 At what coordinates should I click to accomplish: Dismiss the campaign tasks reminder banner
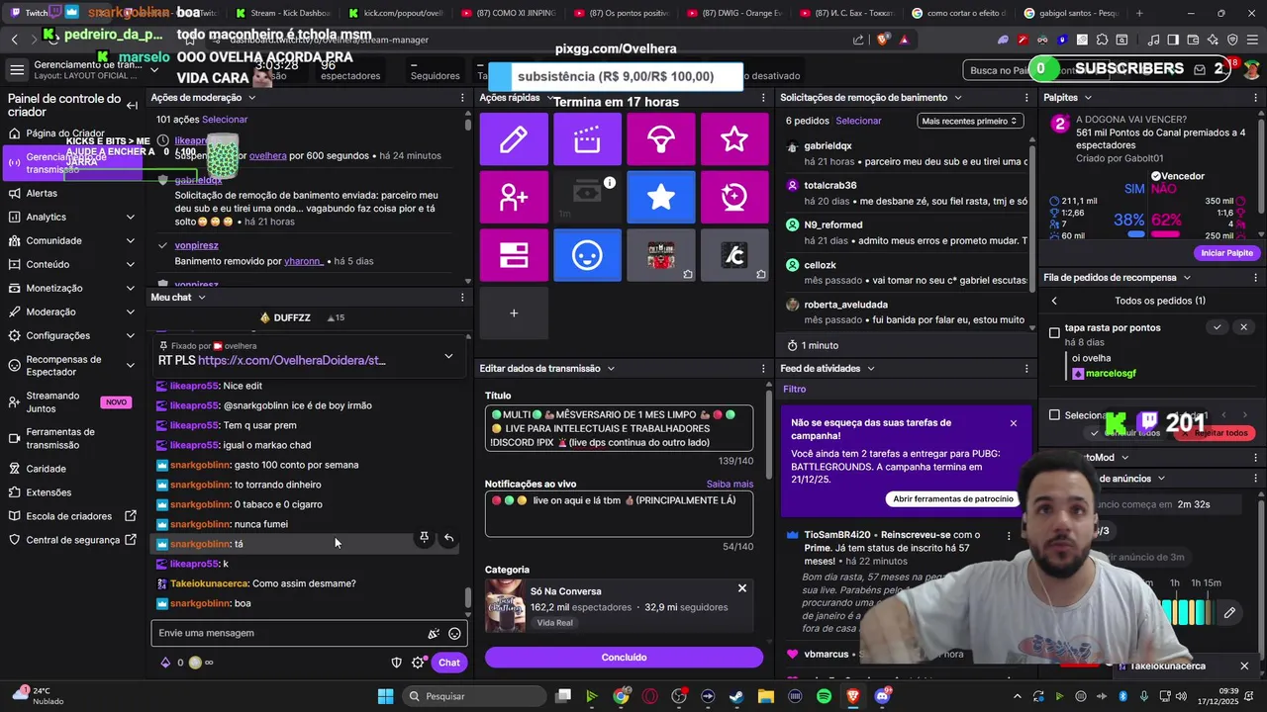coord(1014,423)
